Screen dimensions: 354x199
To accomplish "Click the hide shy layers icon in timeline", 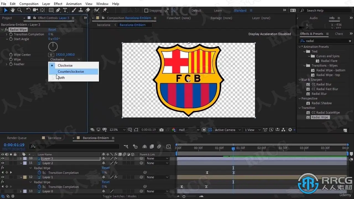I will (x=144, y=146).
